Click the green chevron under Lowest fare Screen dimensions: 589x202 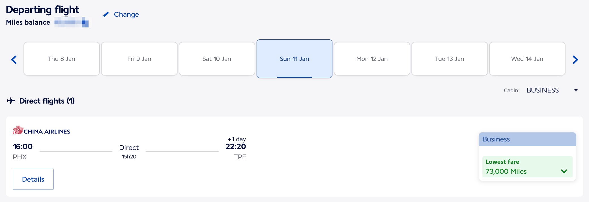pyautogui.click(x=564, y=171)
